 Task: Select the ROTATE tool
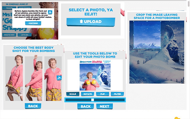pyautogui.click(x=88, y=94)
